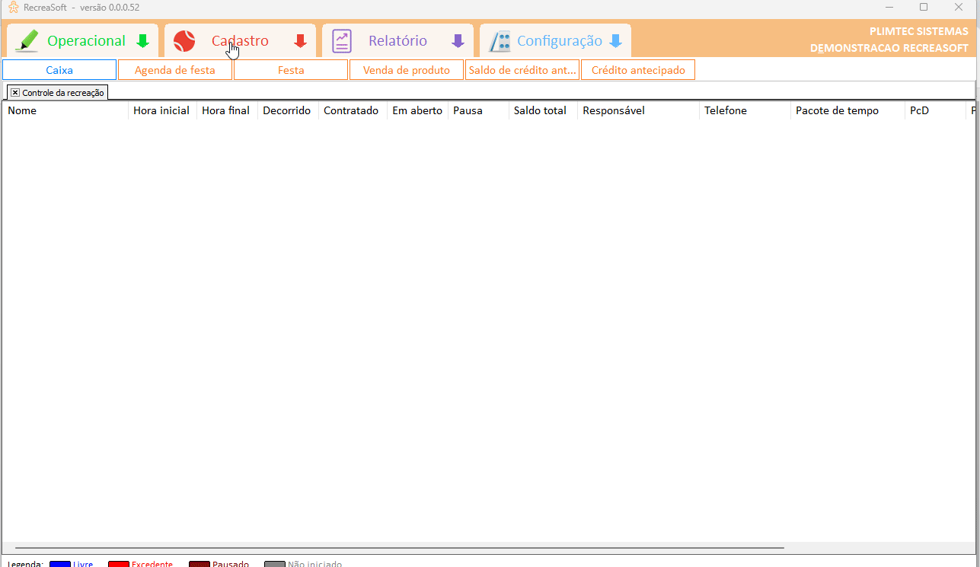Click the blue Livre legend swatch
The height and width of the screenshot is (567, 980).
(x=59, y=564)
